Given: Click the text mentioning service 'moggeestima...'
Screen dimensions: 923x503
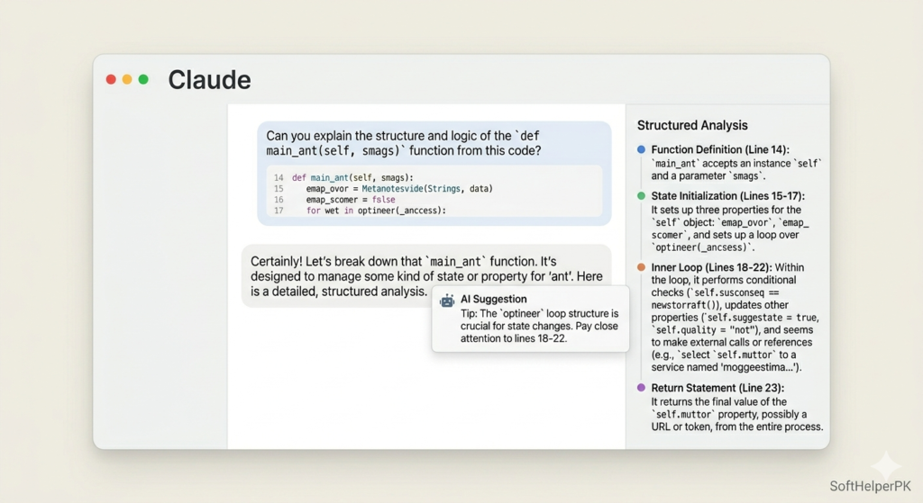Looking at the screenshot, I should pos(727,367).
